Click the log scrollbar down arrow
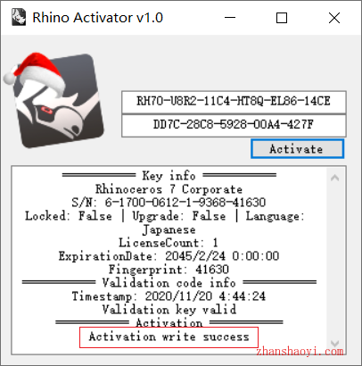The image size is (362, 366). 335,343
